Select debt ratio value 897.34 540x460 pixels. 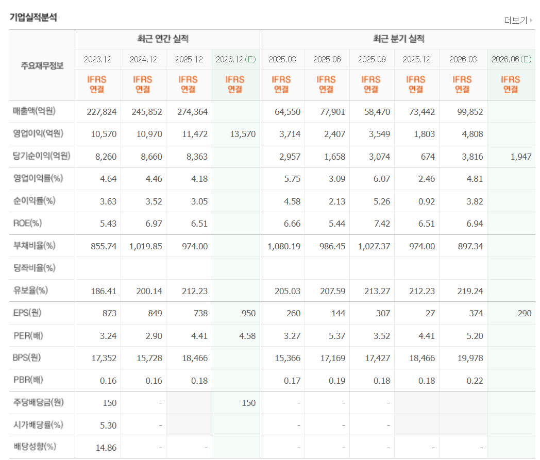click(470, 247)
